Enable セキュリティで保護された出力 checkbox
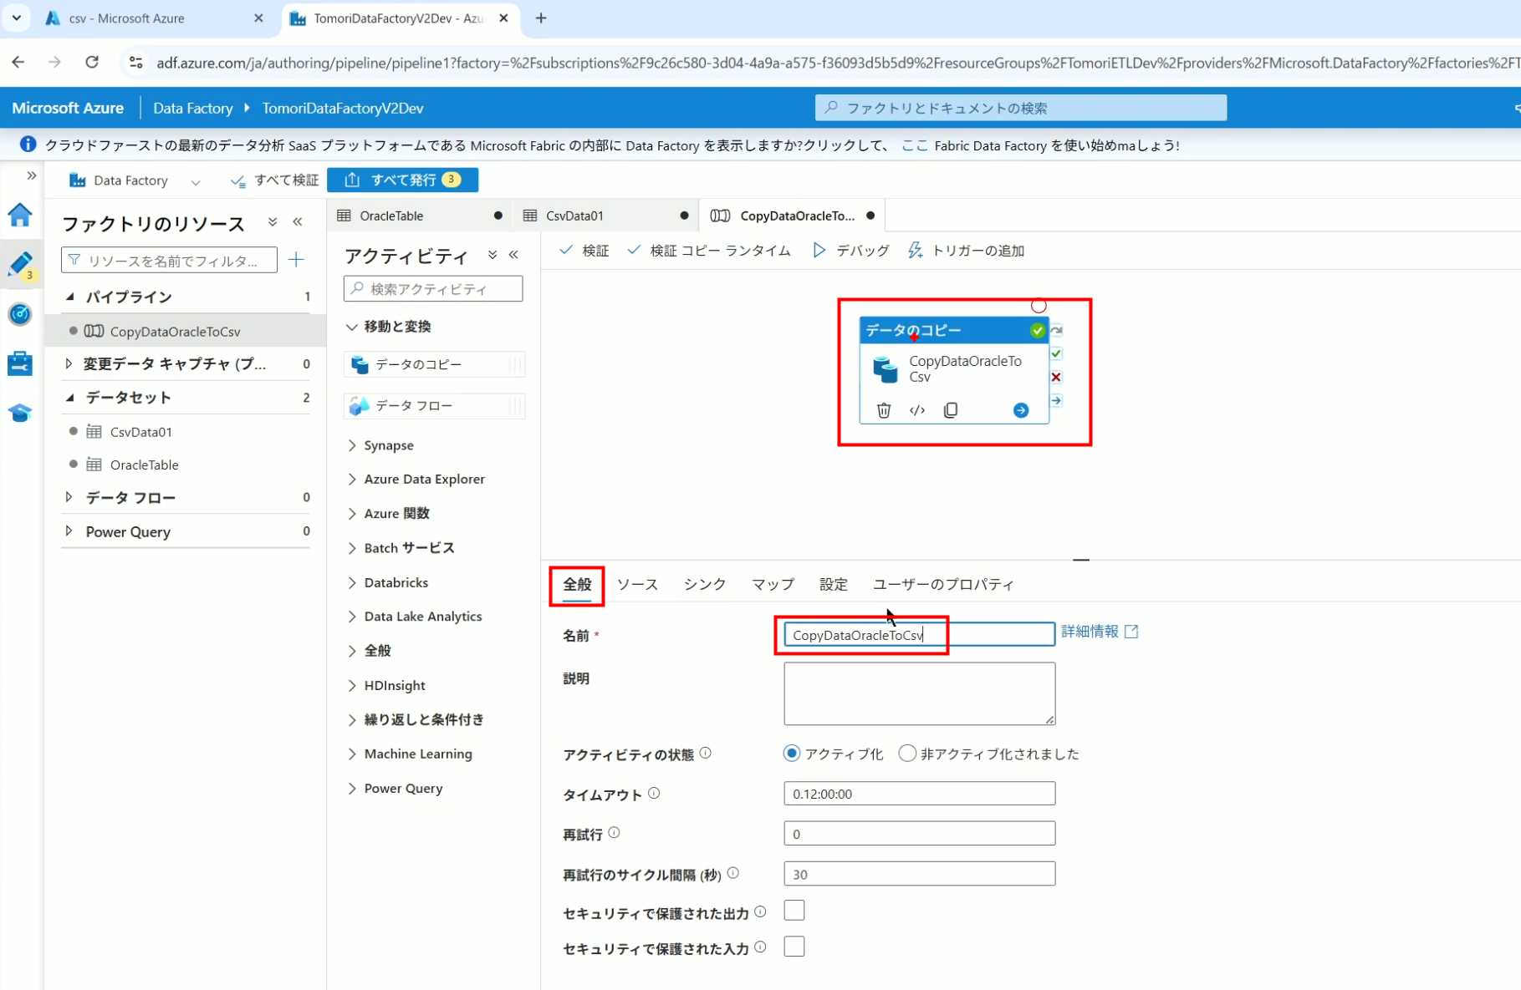1521x990 pixels. pos(794,911)
